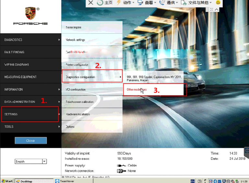This screenshot has width=249, height=183.
Task: Click the date 24 Jul 2018
Action: tap(237, 159)
